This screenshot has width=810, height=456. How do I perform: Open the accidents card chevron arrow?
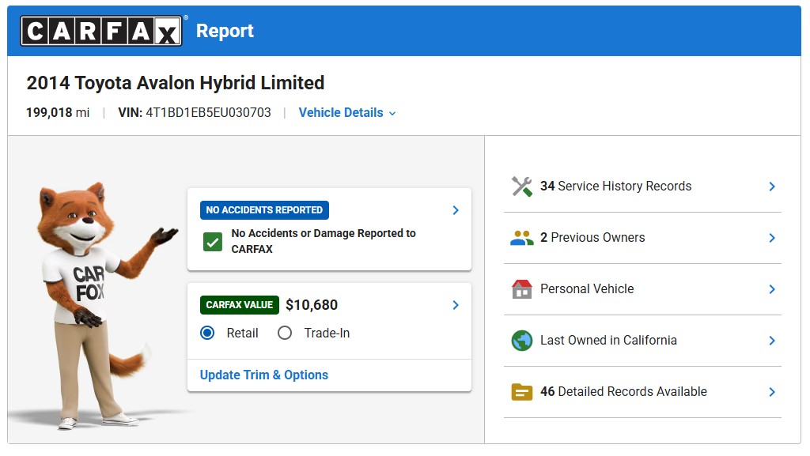456,210
